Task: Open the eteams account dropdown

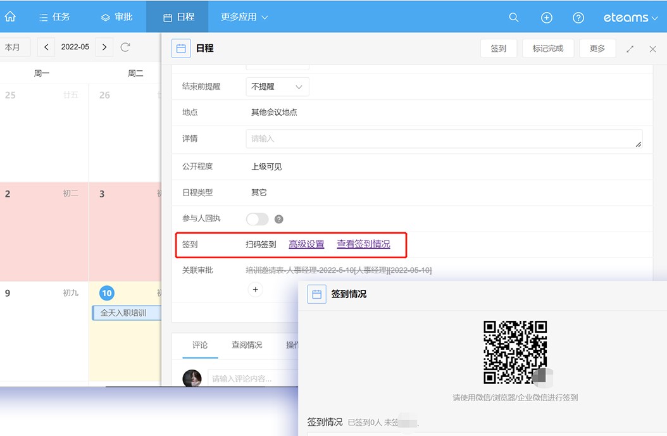Action: 630,18
